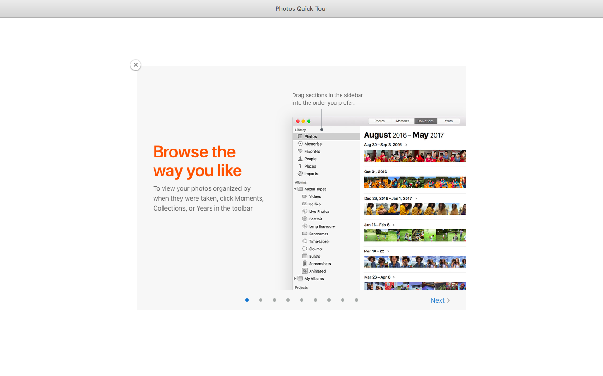Viewport: 603px width, 376px height.
Task: Click the Places pin icon
Action: pyautogui.click(x=300, y=166)
